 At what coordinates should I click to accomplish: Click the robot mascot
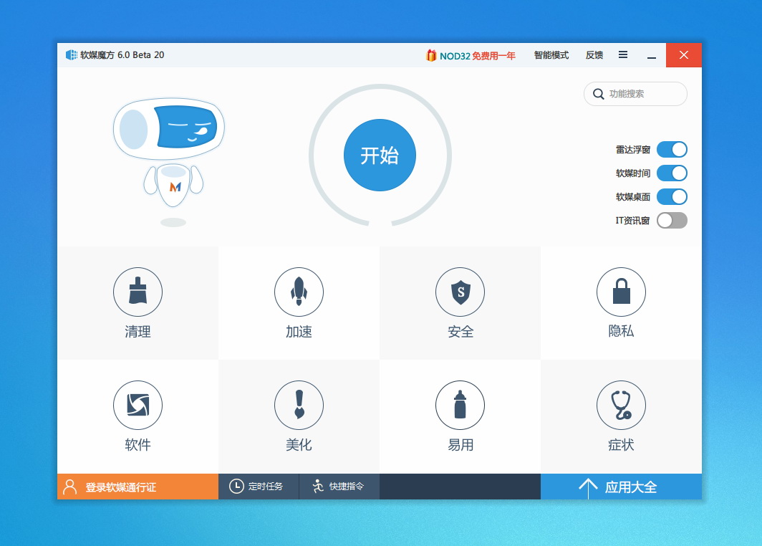click(x=169, y=162)
